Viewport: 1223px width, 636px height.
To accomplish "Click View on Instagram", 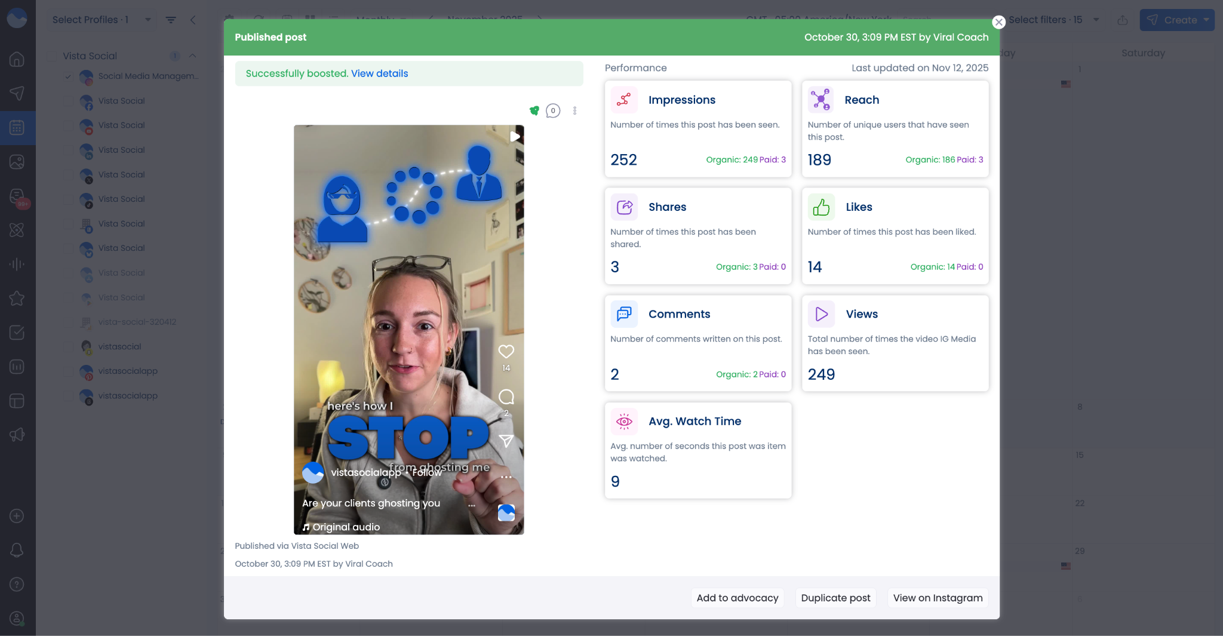I will 937,598.
